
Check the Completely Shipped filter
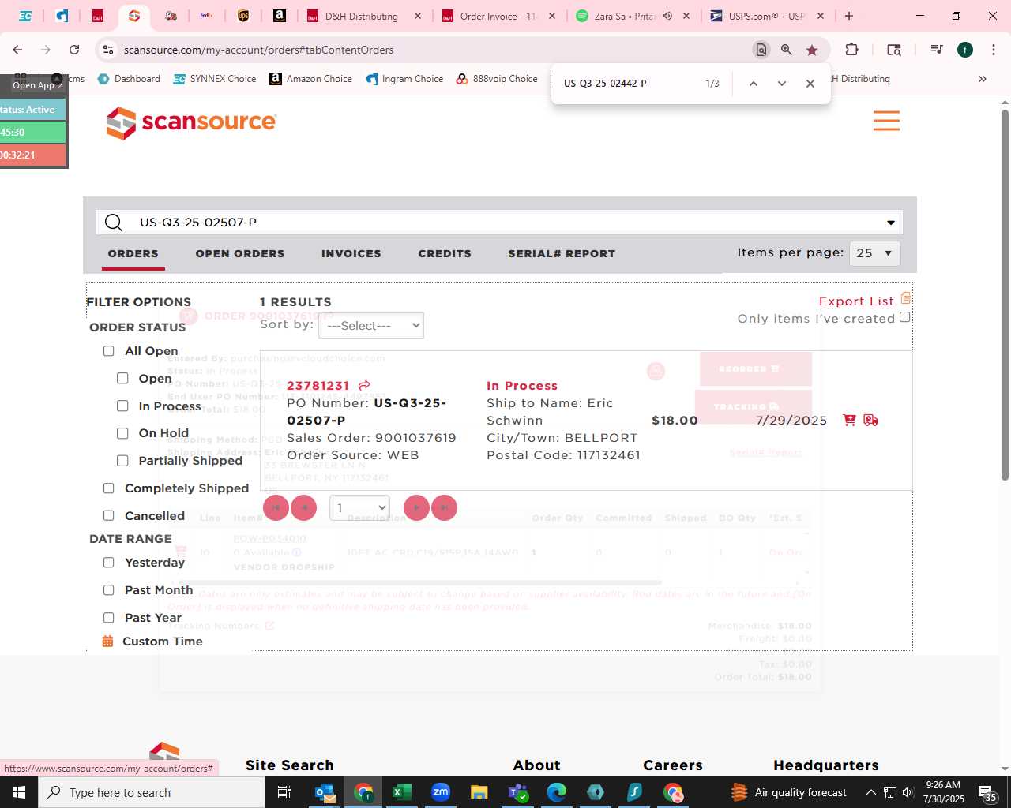click(109, 488)
